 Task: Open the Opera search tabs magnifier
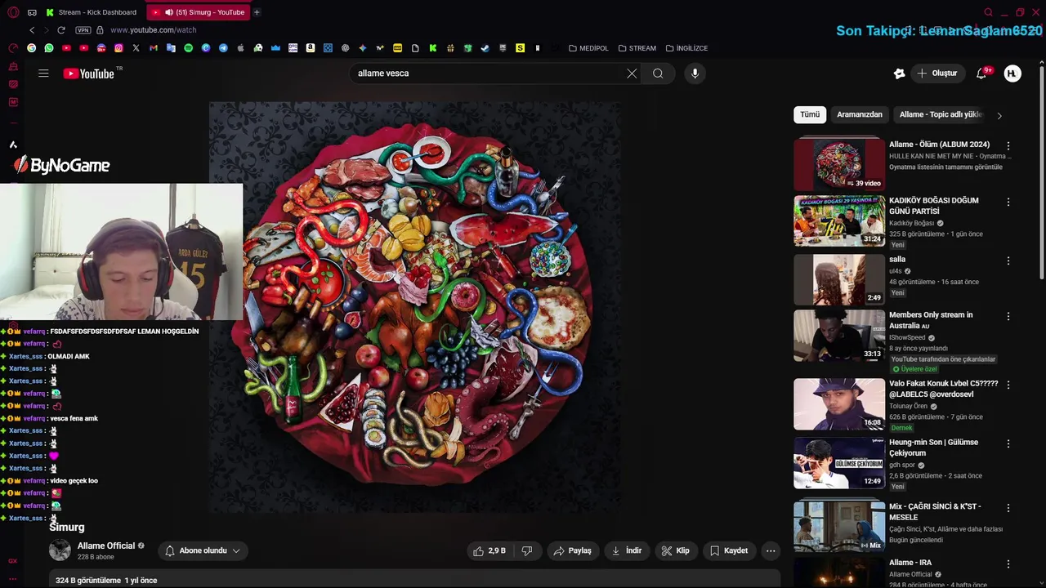coord(988,12)
